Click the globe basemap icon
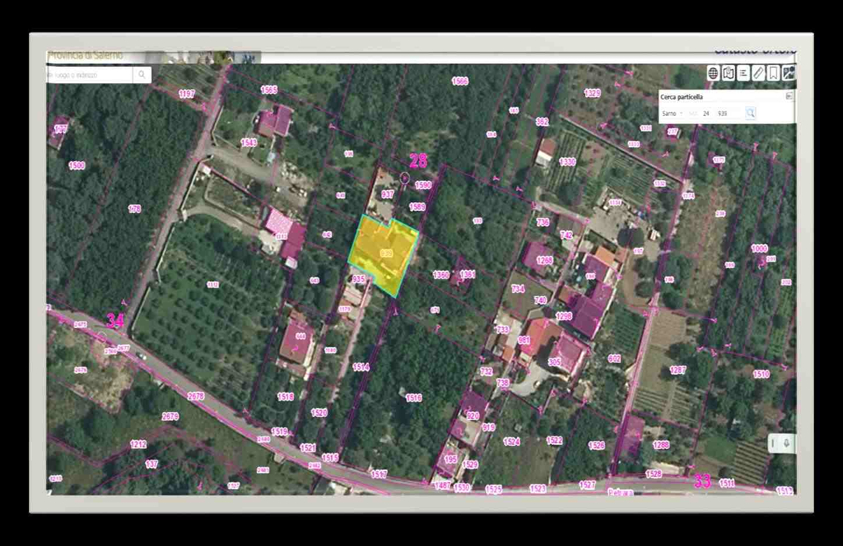843x546 pixels. (713, 73)
